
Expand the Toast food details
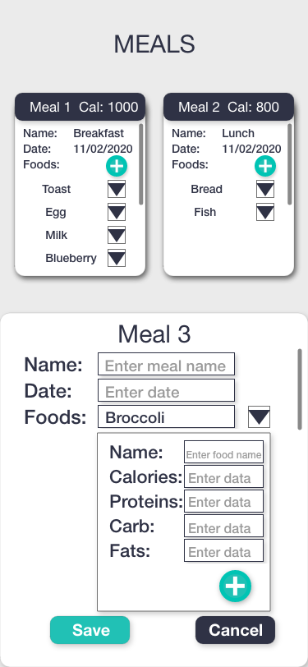[117, 189]
